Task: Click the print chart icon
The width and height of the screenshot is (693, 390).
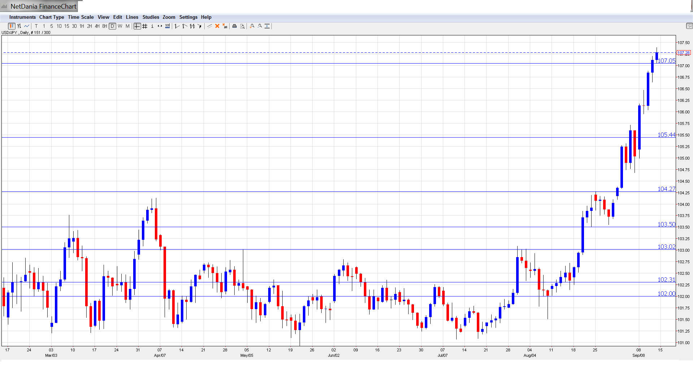Action: tap(235, 26)
